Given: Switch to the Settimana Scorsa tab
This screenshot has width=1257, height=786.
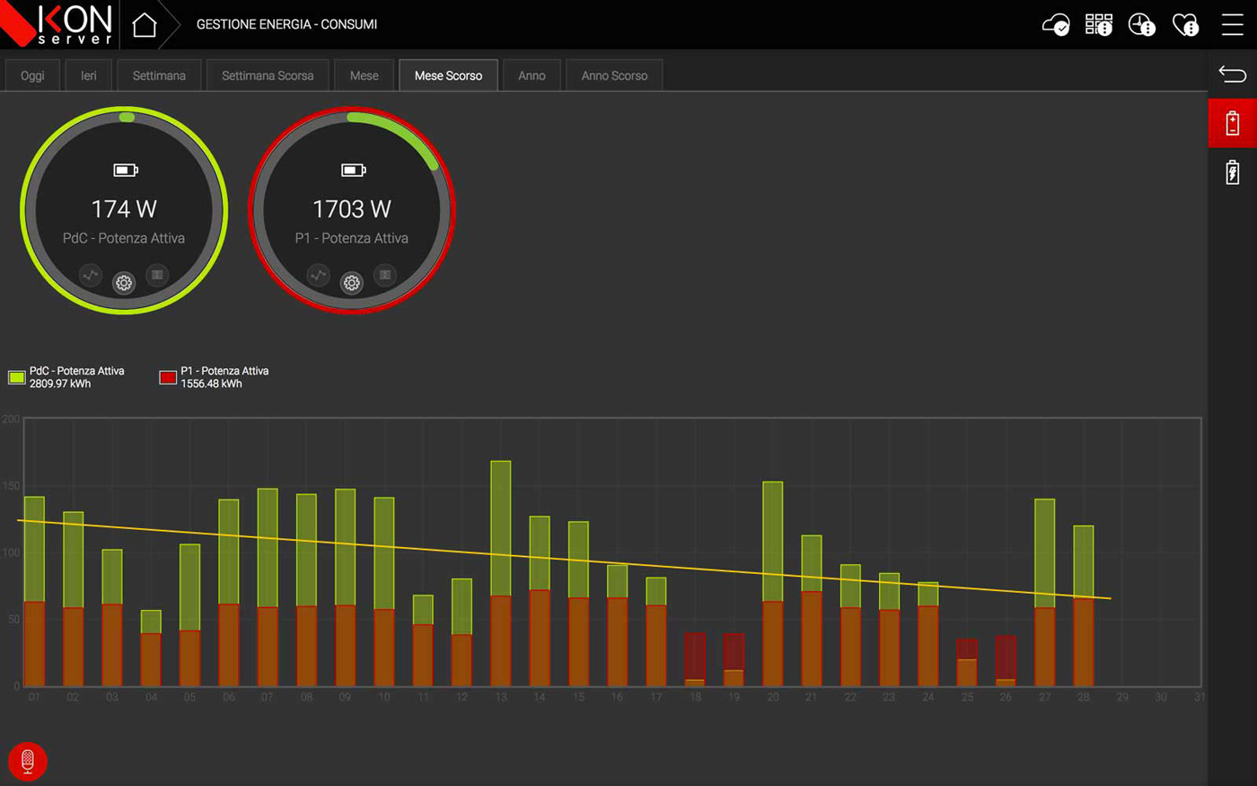Looking at the screenshot, I should pos(268,75).
